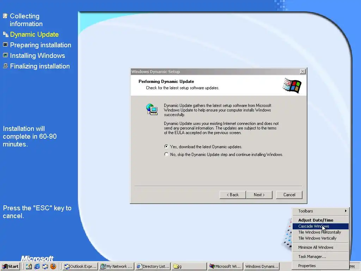Open Task Manager from context menu
Image resolution: width=361 pixels, height=271 pixels.
click(x=320, y=257)
